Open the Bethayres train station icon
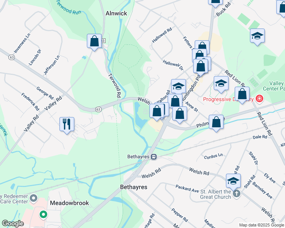 (154, 157)
